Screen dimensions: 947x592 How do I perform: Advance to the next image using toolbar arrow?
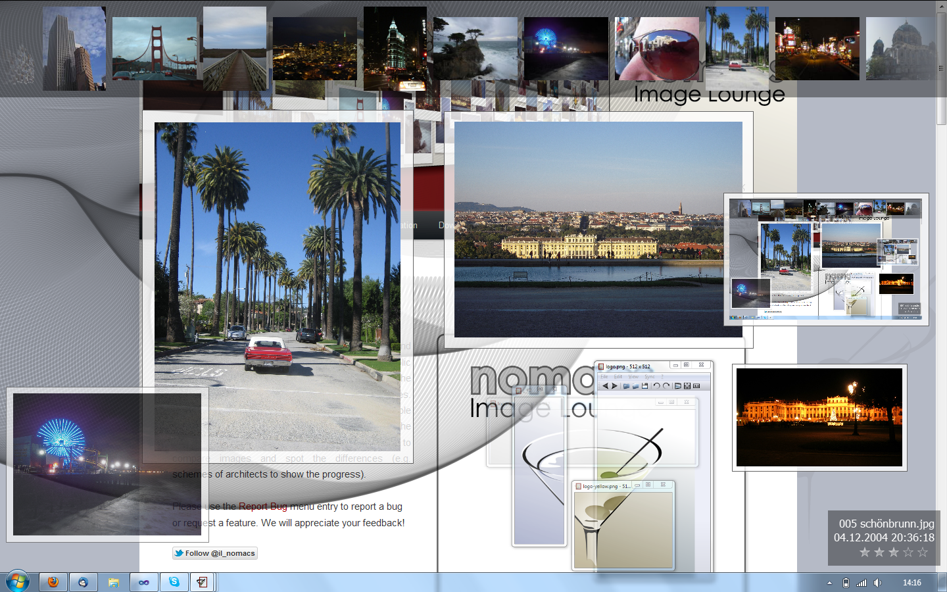coord(614,385)
